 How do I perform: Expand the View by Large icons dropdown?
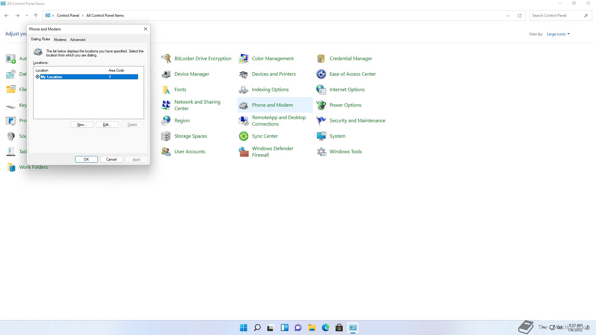558,34
